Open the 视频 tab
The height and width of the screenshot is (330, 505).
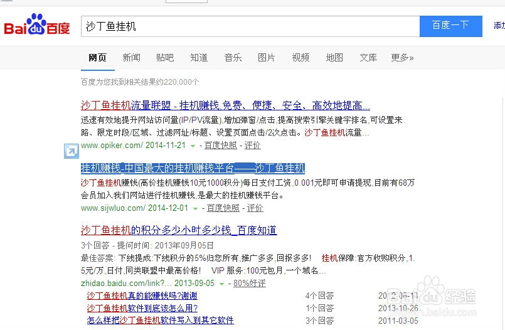(300, 58)
